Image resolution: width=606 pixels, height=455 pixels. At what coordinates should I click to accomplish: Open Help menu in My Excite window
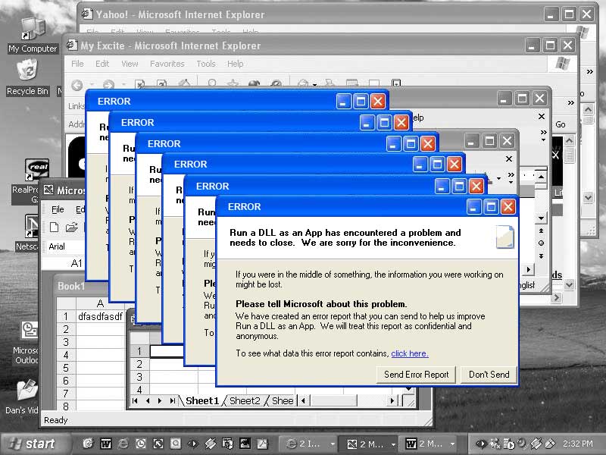pos(235,64)
